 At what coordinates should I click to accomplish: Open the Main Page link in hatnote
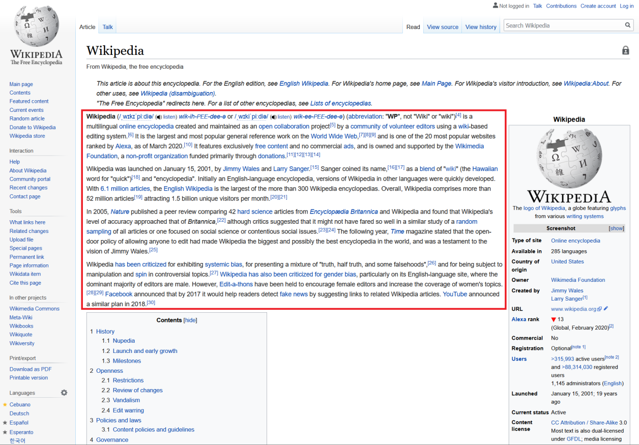437,83
